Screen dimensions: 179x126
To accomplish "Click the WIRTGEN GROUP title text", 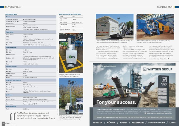I will coord(160,69).
